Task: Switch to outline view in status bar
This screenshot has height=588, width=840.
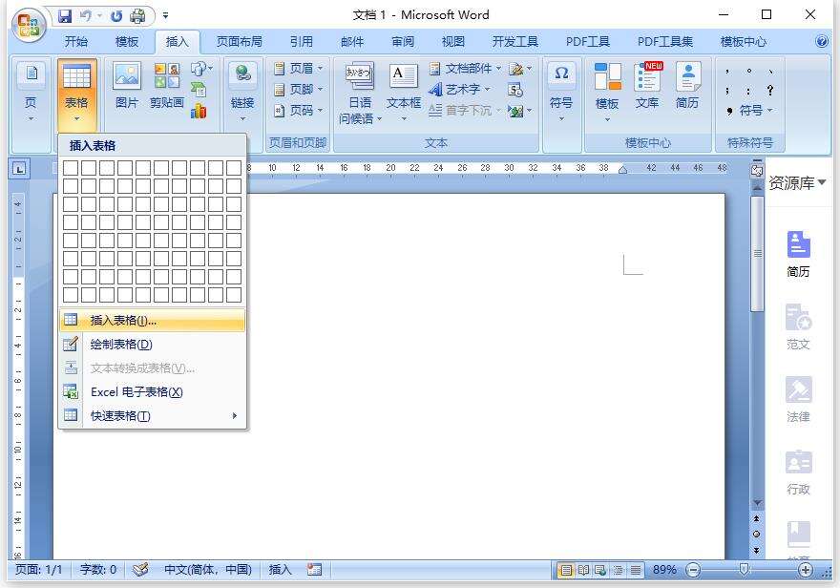Action: [619, 570]
